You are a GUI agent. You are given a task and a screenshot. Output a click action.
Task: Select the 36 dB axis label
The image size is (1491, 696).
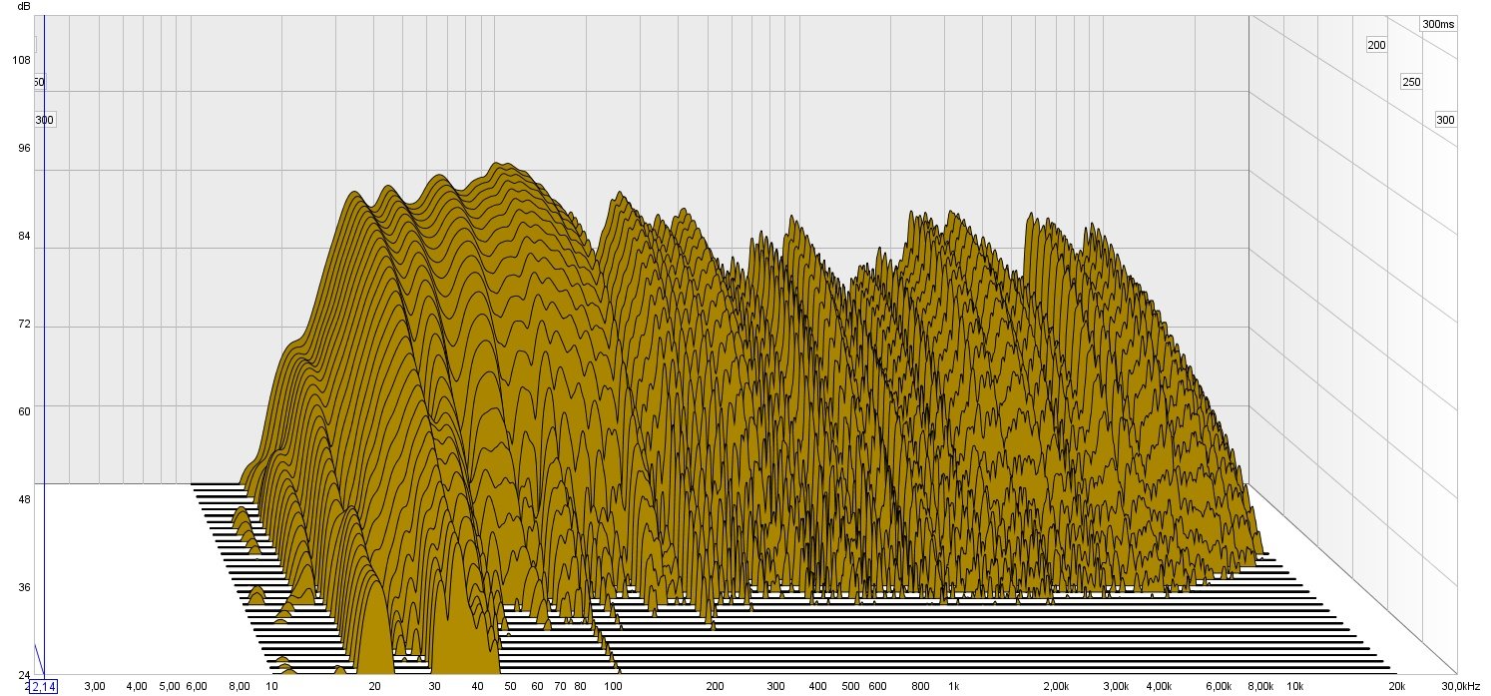[x=21, y=586]
